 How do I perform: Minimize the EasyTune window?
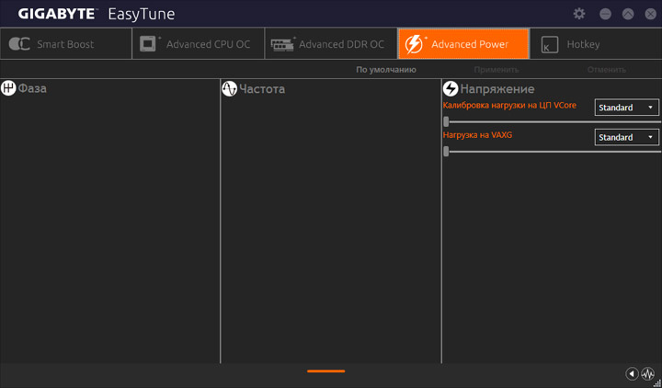605,14
